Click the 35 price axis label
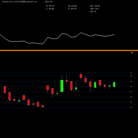 [x=131, y=92]
